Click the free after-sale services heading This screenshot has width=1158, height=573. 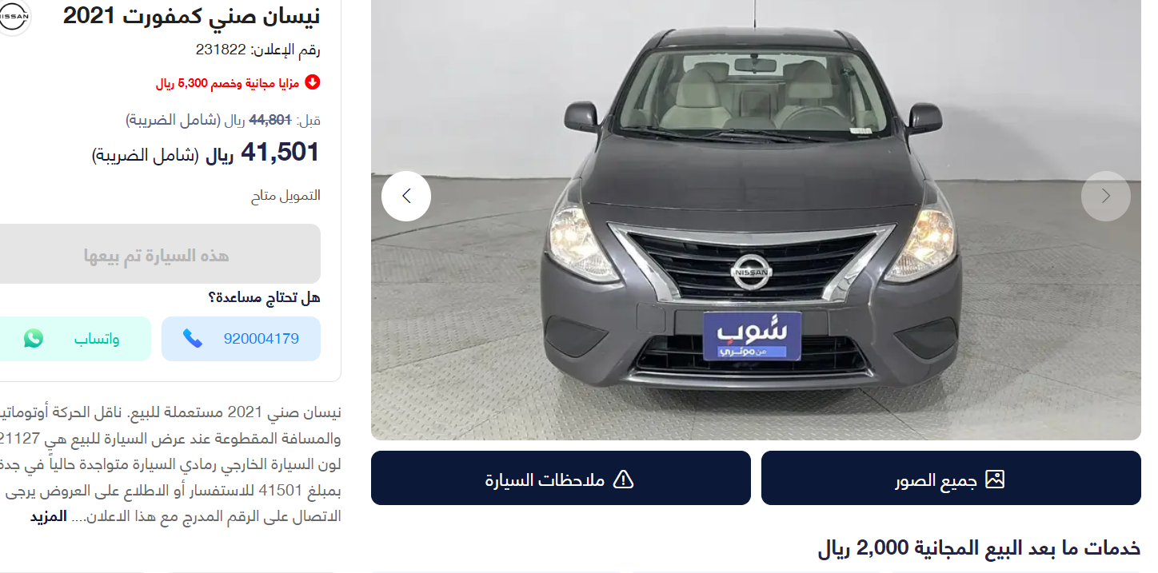[x=979, y=548]
